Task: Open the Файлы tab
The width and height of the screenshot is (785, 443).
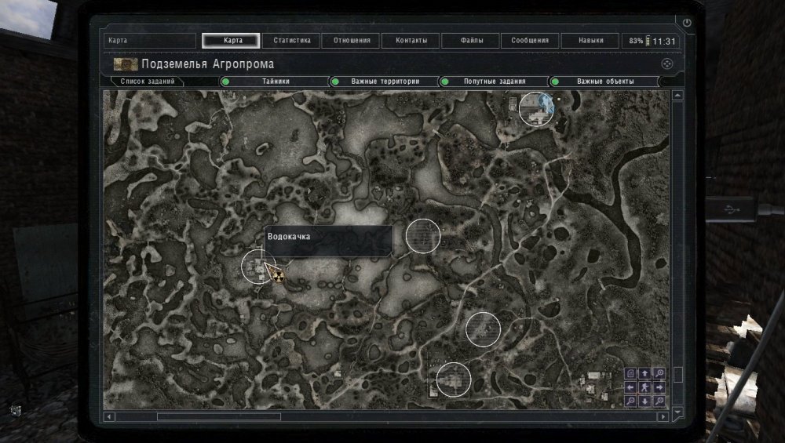Action: pyautogui.click(x=471, y=41)
